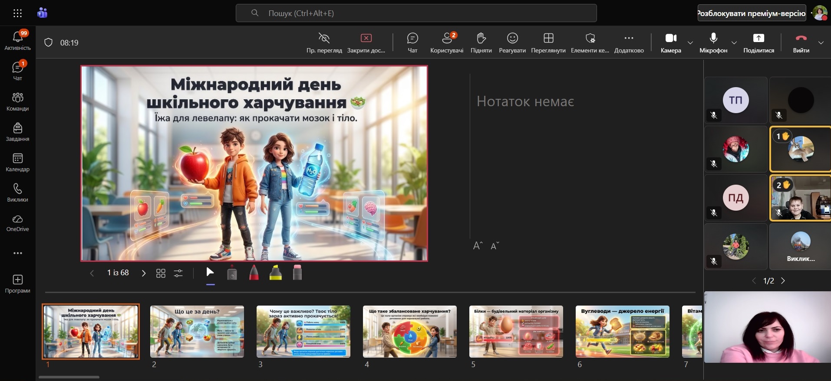Expand camera options dropdown arrow
This screenshot has height=381, width=831.
click(x=690, y=42)
